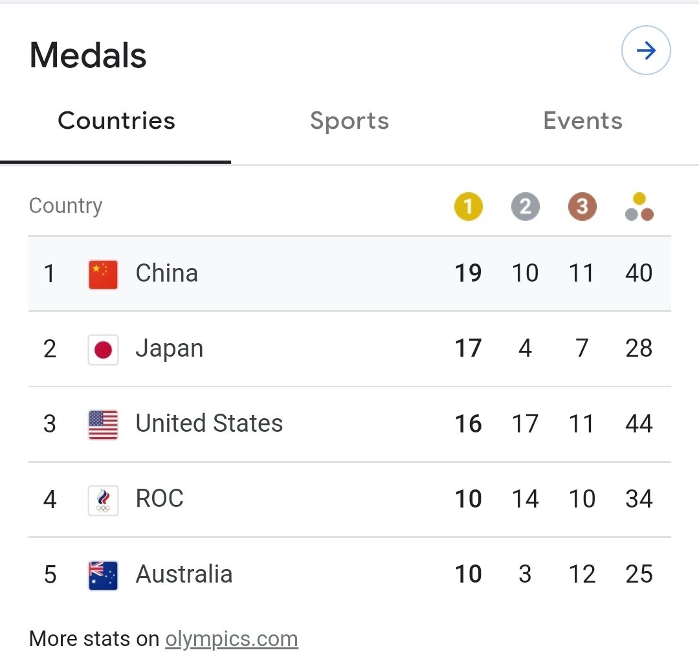The image size is (699, 670).
Task: Click the Japan flag icon
Action: coord(104,350)
